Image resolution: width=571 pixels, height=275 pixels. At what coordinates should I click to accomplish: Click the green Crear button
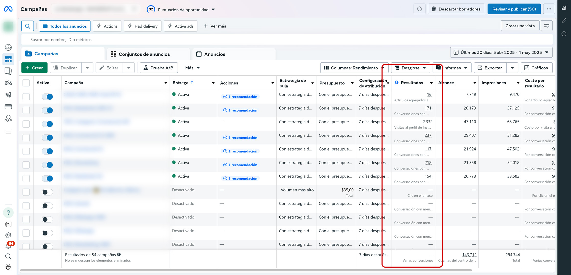click(34, 68)
